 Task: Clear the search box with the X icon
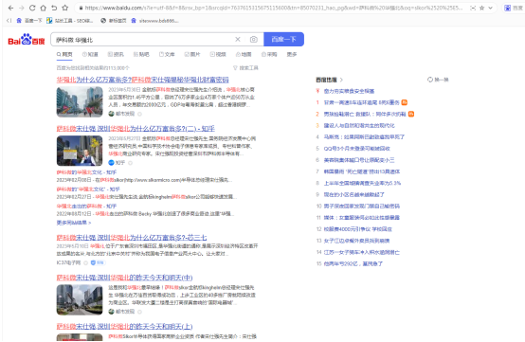238,40
